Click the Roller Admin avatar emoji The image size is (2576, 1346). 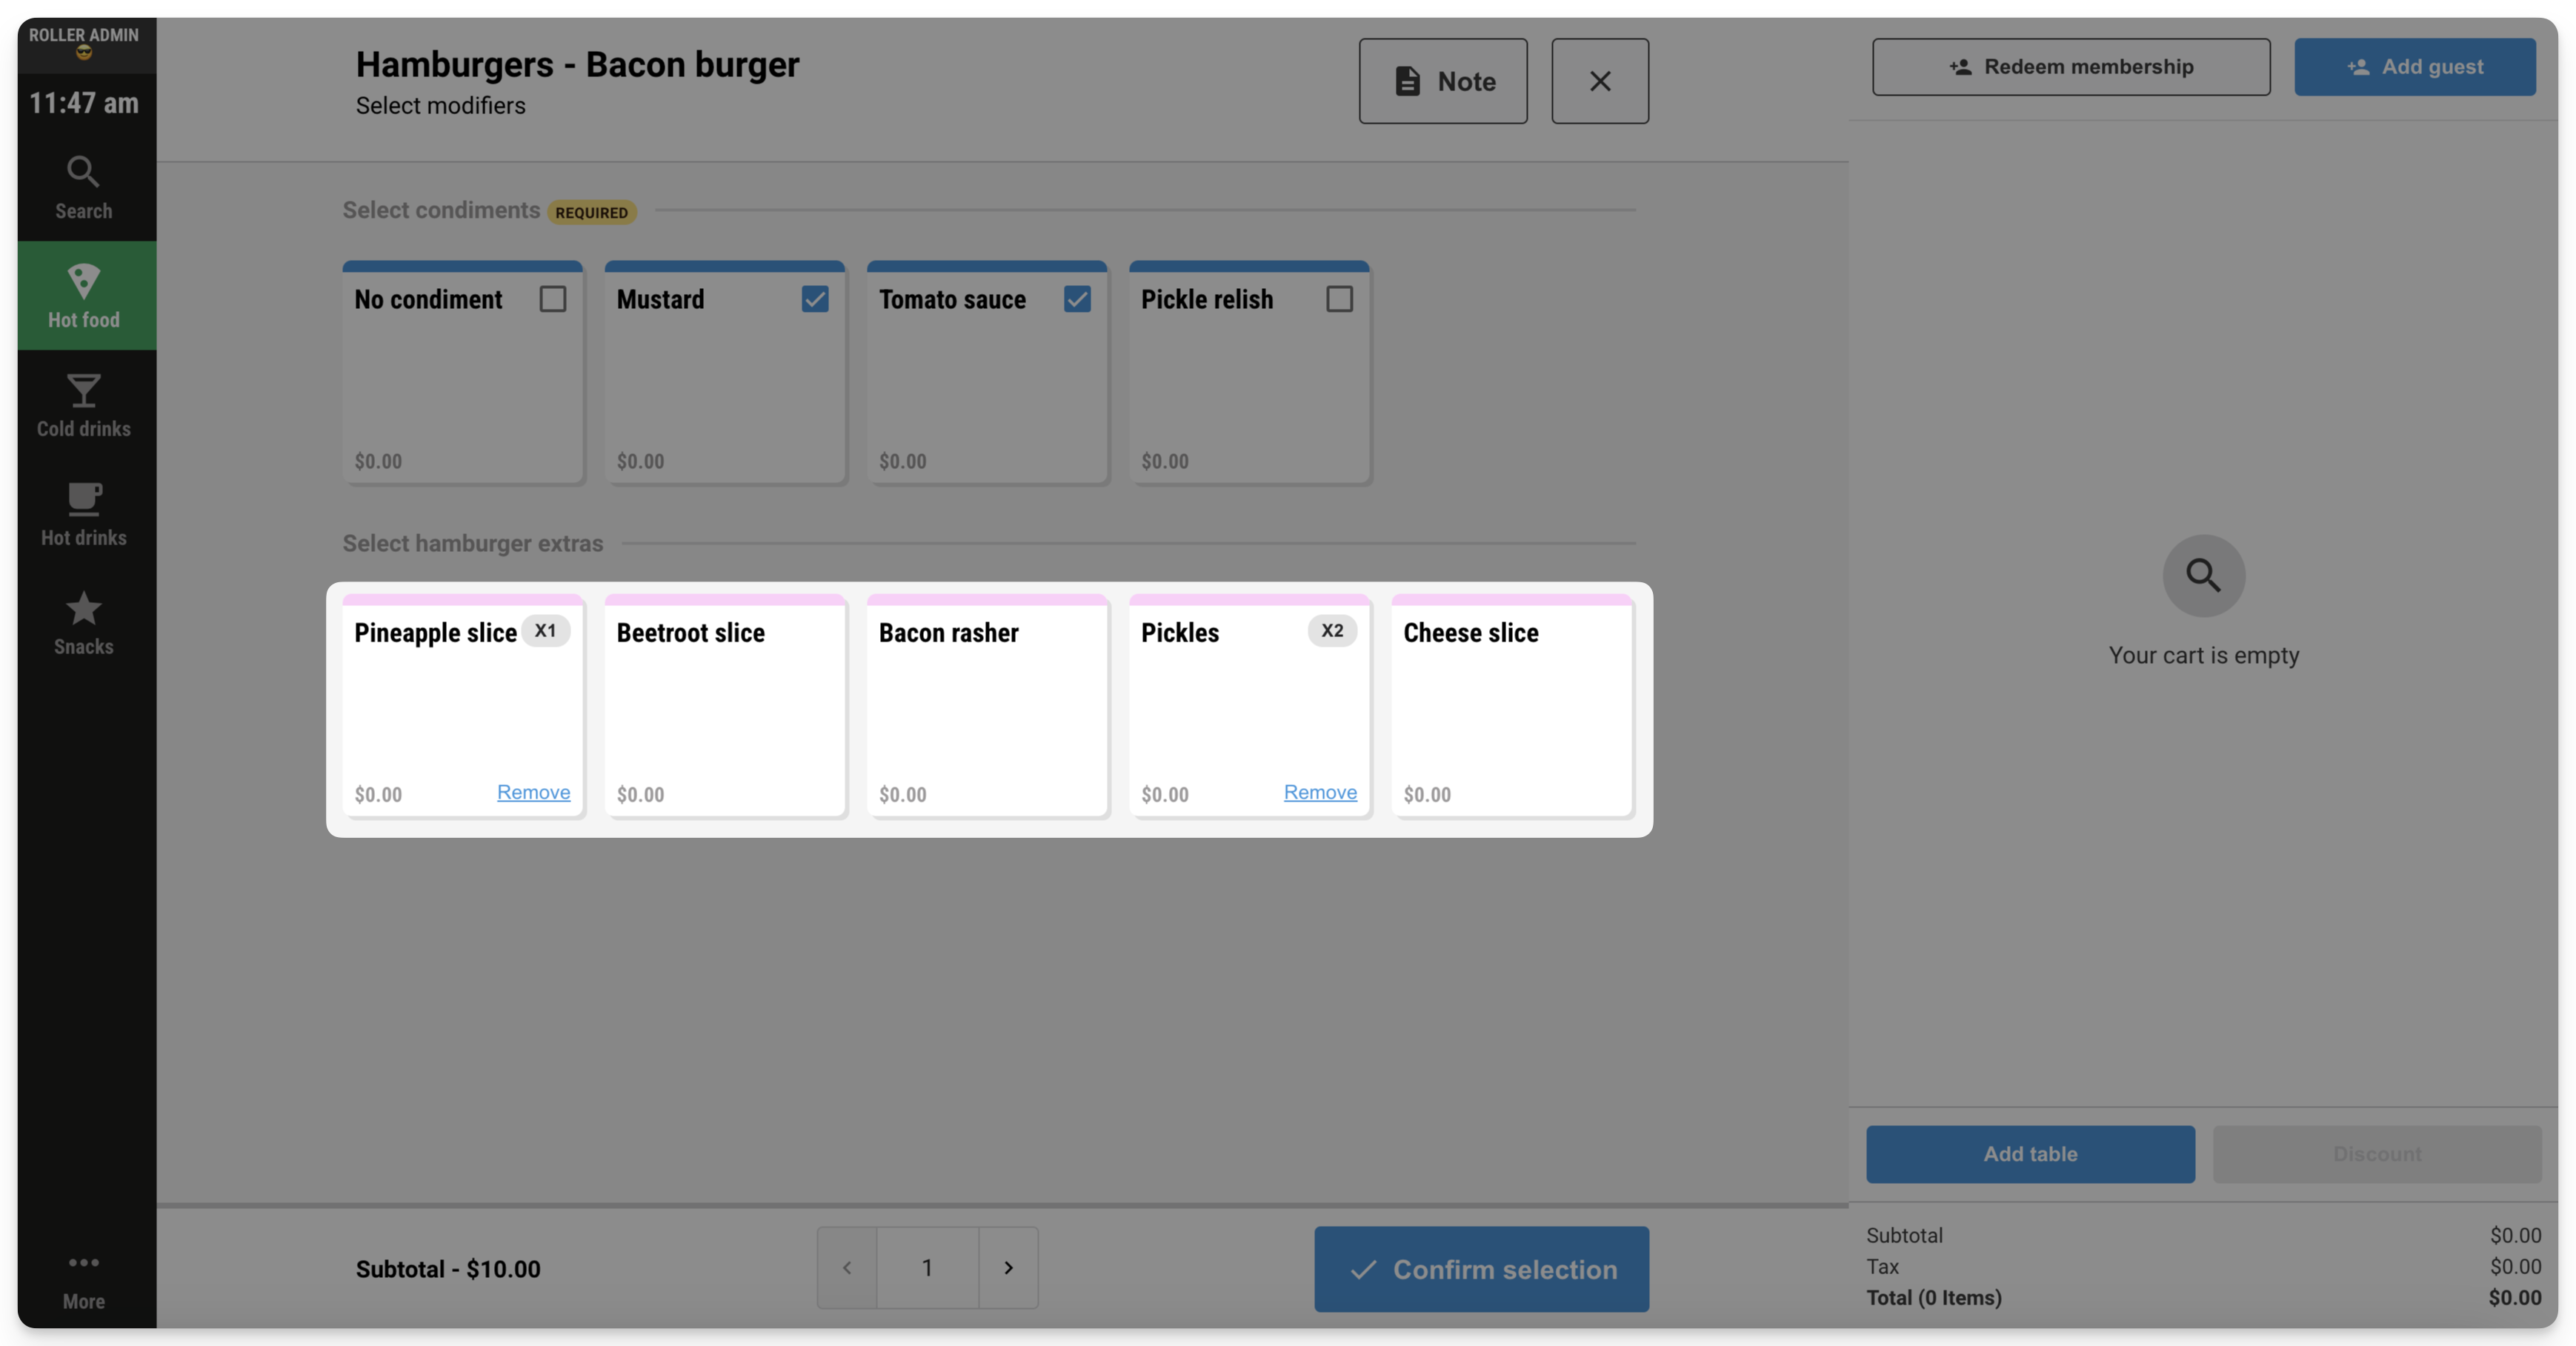84,54
